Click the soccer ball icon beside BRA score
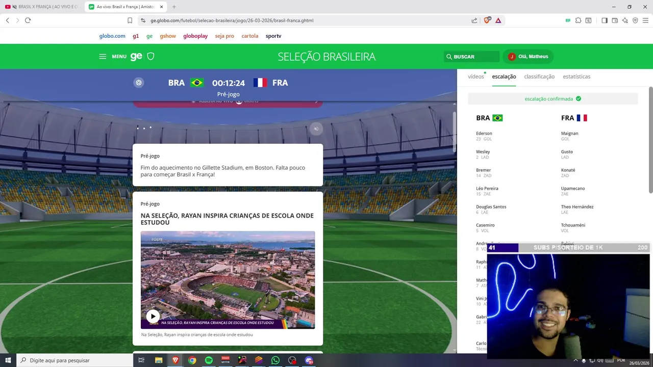The width and height of the screenshot is (653, 367). pyautogui.click(x=139, y=83)
